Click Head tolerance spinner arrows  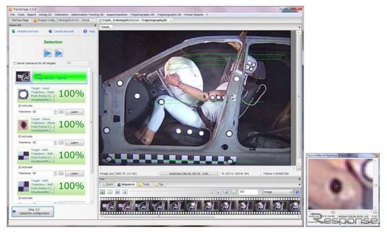point(55,112)
